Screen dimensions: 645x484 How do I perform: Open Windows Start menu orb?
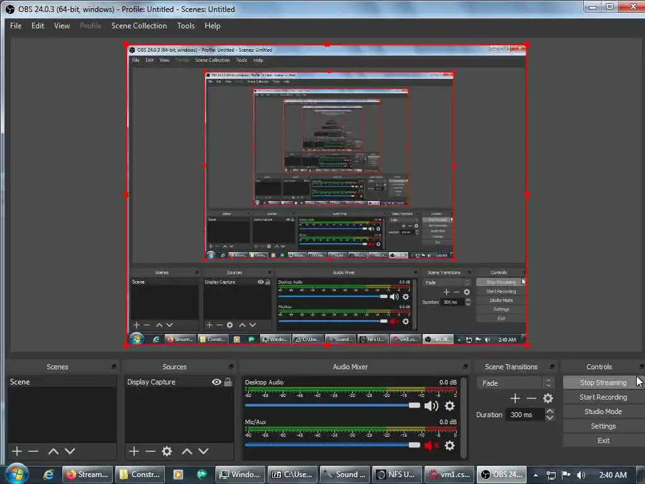17,474
